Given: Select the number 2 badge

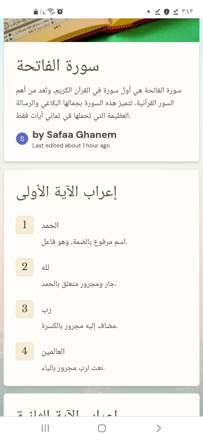Looking at the screenshot, I should coord(25,267).
